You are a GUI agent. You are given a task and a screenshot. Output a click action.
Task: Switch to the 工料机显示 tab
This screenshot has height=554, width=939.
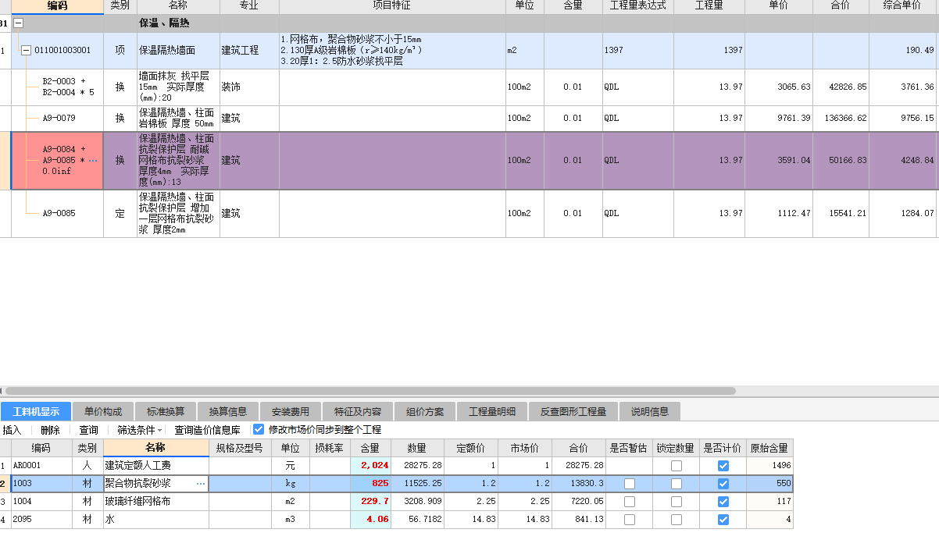tap(36, 412)
